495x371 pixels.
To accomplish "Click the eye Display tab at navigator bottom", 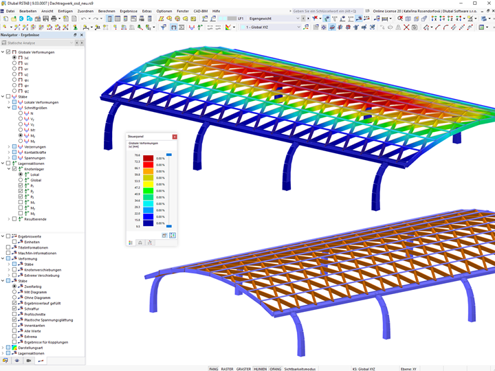I will (16, 360).
